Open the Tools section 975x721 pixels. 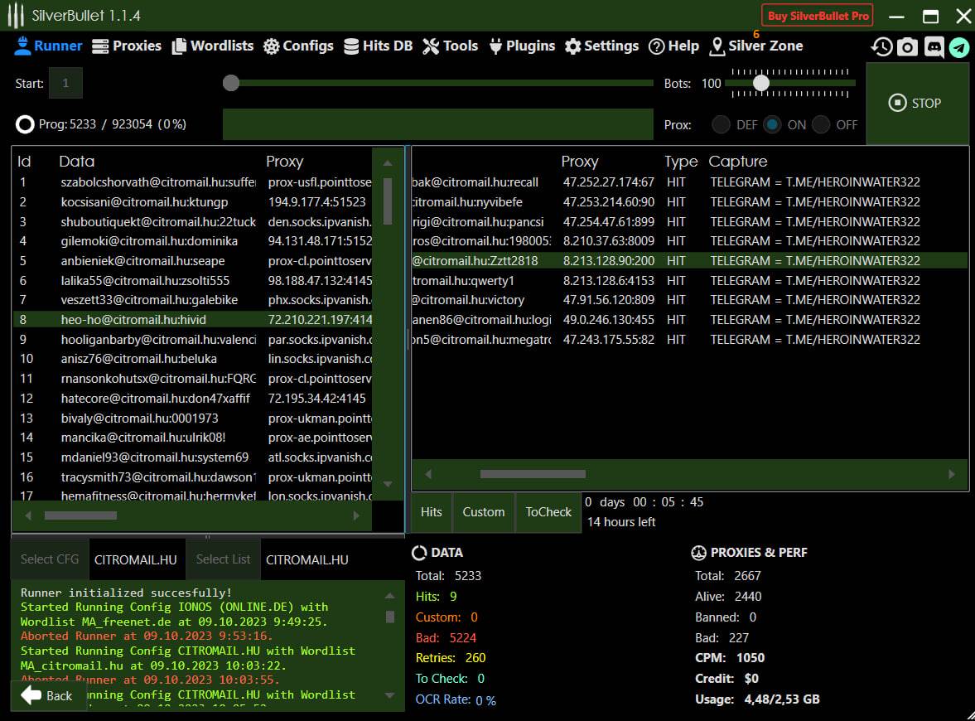pyautogui.click(x=450, y=46)
